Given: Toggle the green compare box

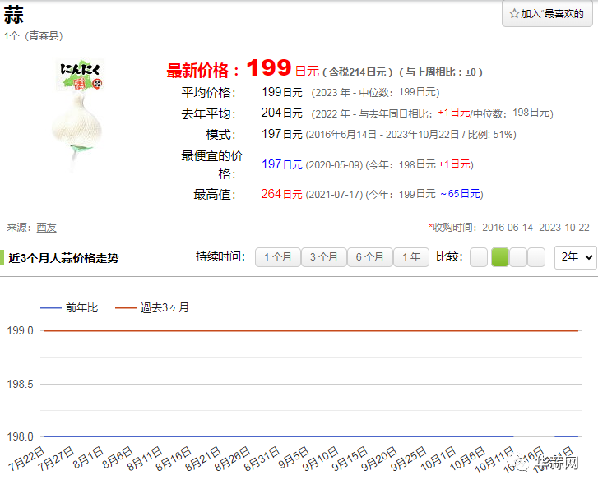Looking at the screenshot, I should [x=500, y=257].
